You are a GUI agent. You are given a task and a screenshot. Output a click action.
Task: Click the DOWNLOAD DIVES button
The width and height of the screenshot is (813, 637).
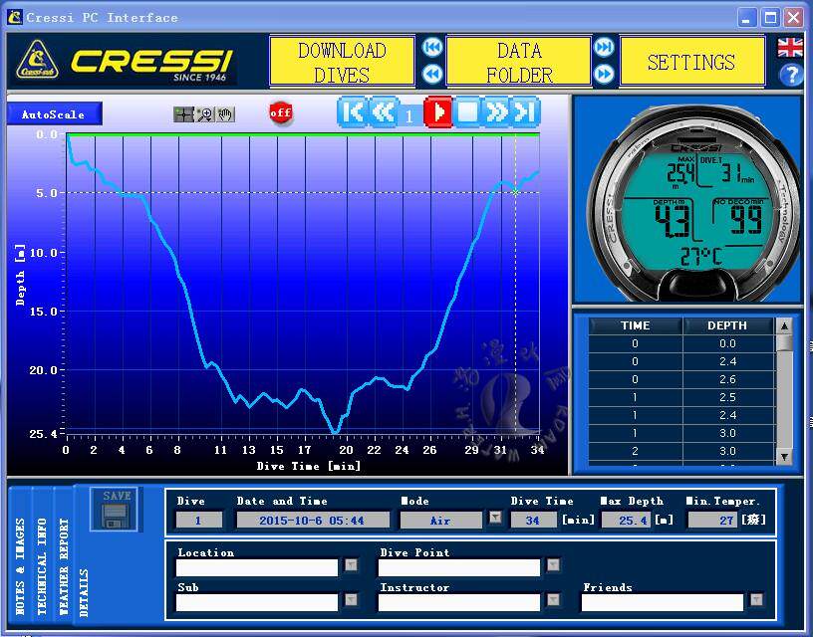(x=342, y=62)
